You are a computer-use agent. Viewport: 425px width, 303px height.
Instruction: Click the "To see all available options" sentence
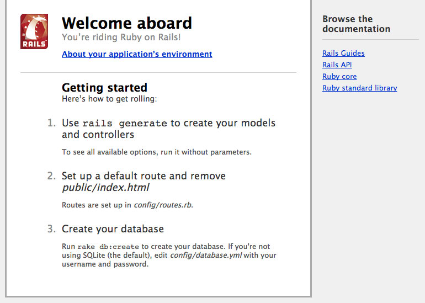(156, 152)
